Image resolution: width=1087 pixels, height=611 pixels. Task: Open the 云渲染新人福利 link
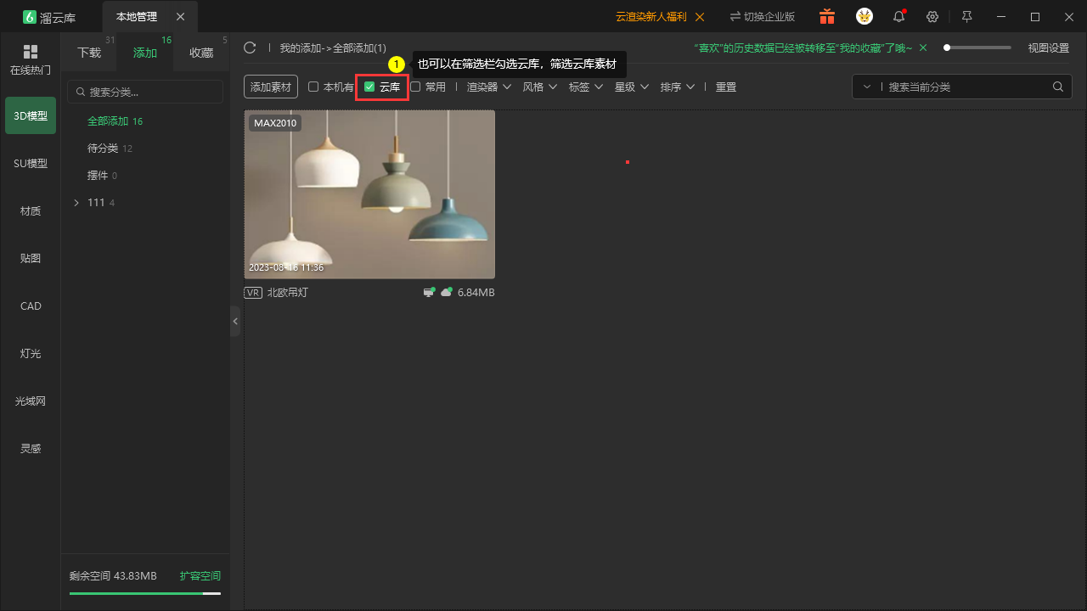coord(651,17)
